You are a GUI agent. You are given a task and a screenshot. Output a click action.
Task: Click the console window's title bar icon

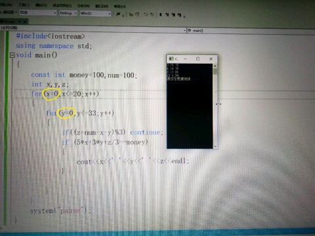tap(171, 58)
